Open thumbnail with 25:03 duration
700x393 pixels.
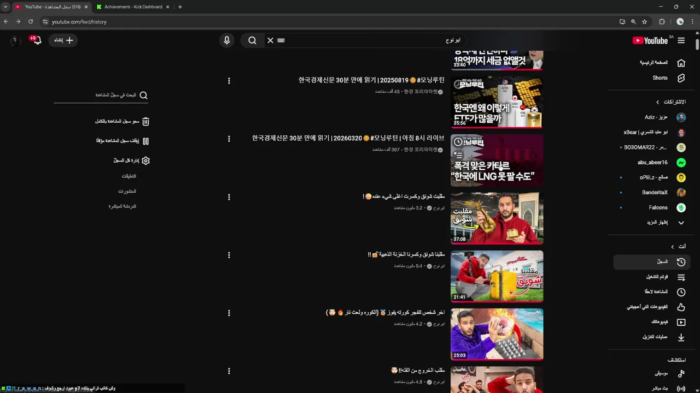[497, 334]
